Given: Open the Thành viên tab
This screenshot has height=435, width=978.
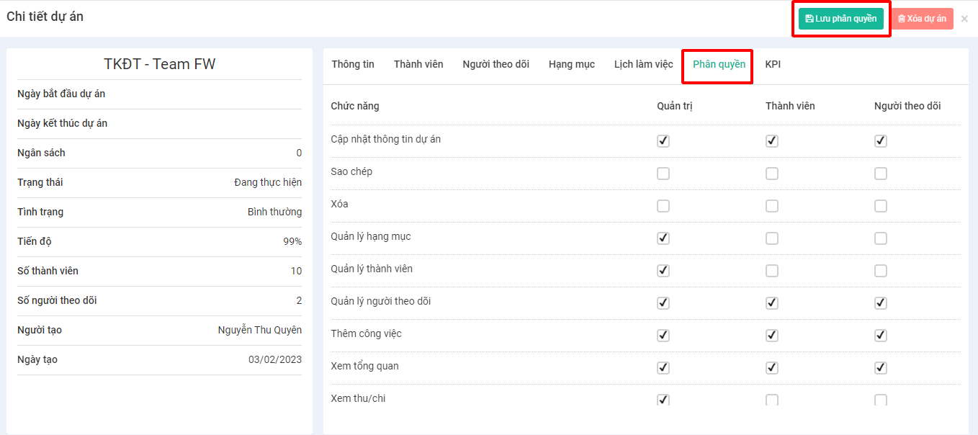Looking at the screenshot, I should 418,64.
